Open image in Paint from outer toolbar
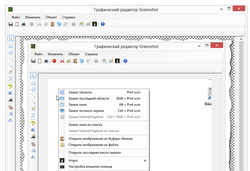 [88, 24]
